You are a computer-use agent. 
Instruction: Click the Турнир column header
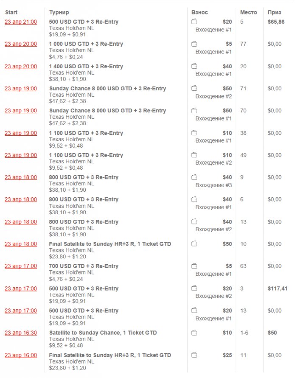coord(59,12)
